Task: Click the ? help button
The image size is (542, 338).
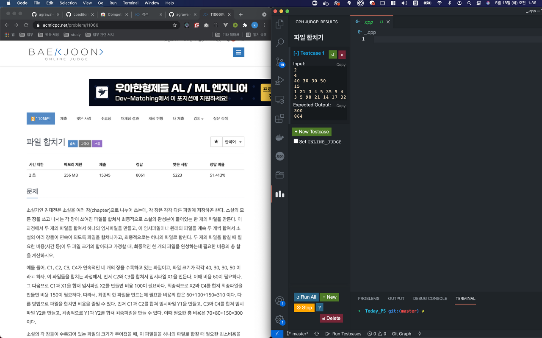Action: pos(320,308)
